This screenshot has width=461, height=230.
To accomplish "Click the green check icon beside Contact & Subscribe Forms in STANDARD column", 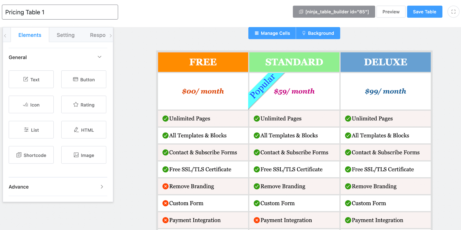I will [257, 153].
